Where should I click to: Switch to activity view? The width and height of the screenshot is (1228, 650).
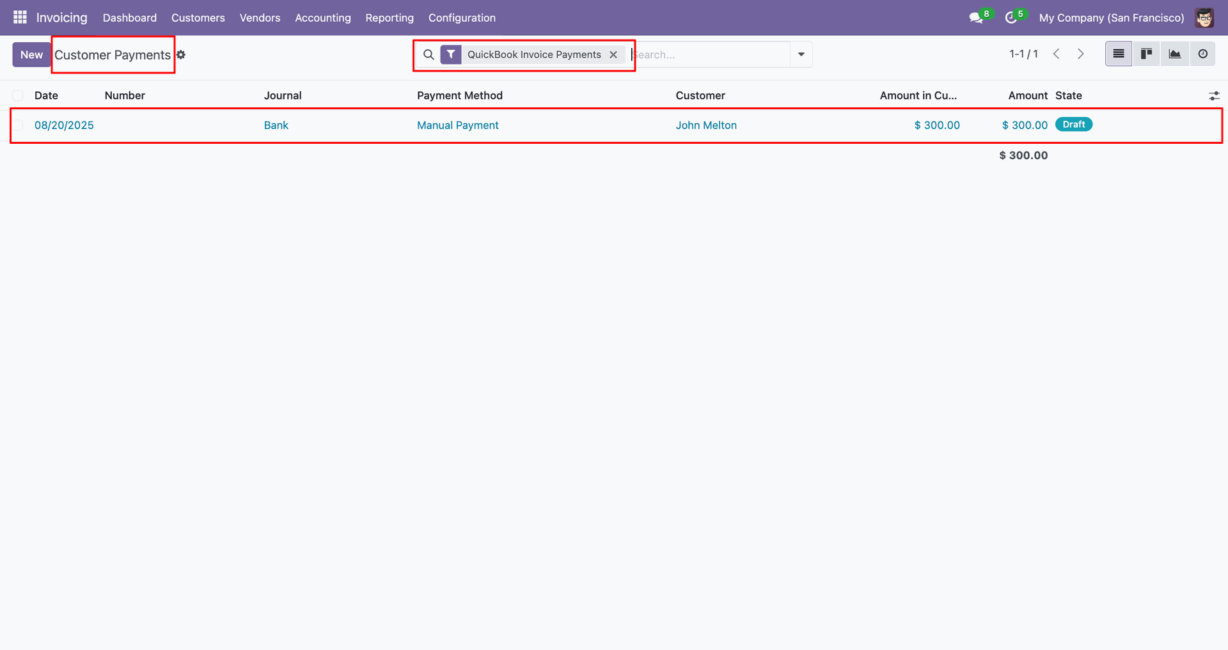coord(1202,54)
